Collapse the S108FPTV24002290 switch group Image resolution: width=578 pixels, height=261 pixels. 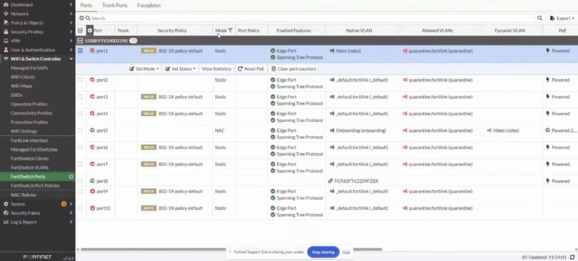point(80,40)
